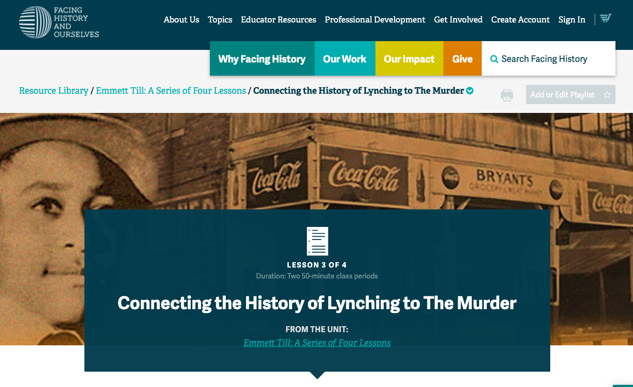Click the Give button
This screenshot has width=633, height=387.
tap(462, 59)
